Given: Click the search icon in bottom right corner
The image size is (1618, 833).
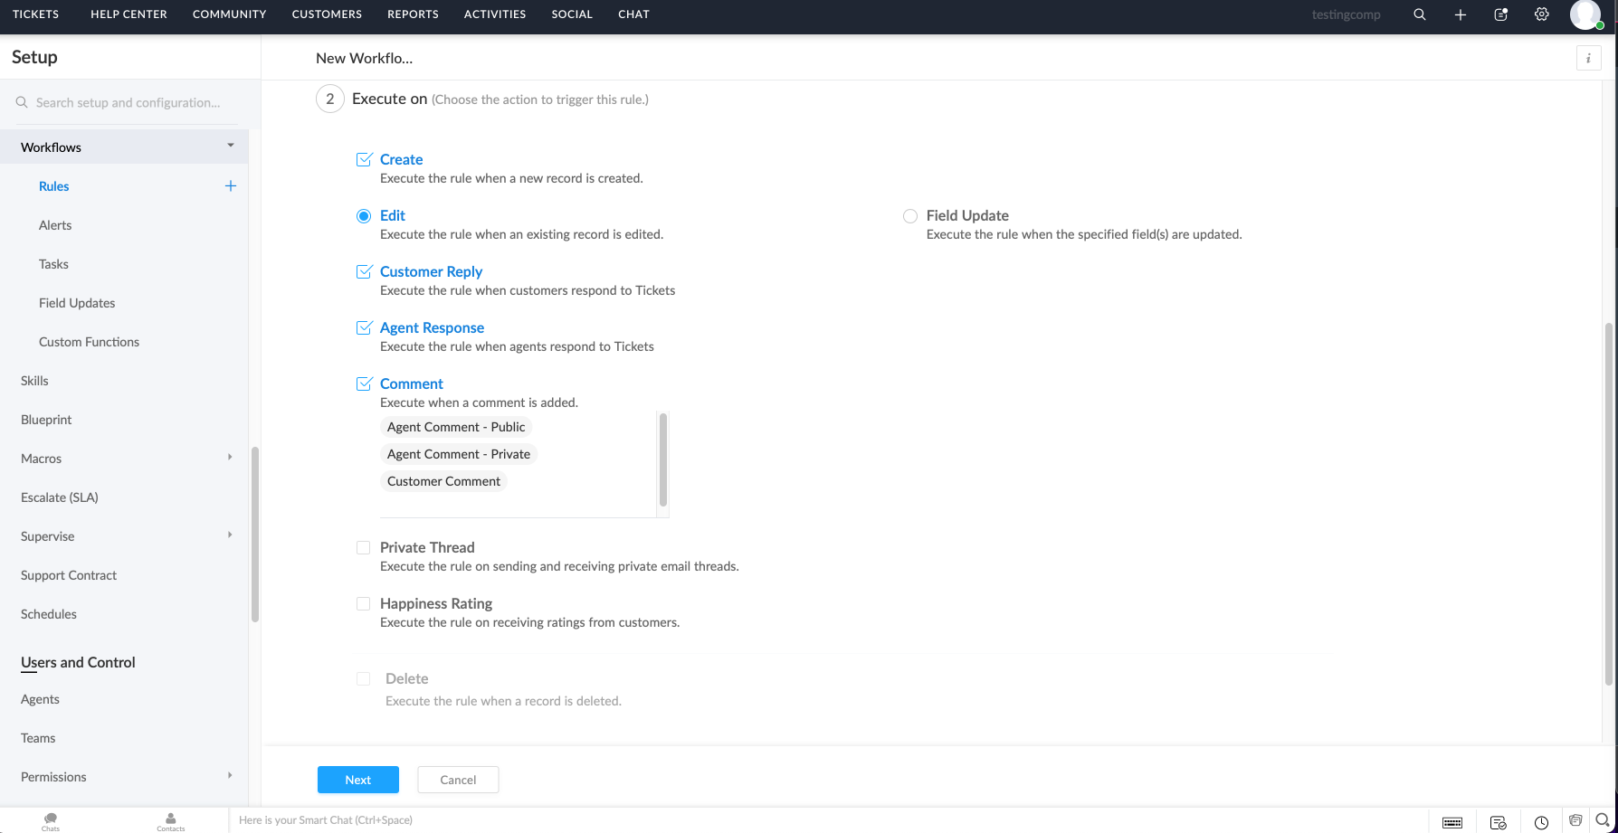Looking at the screenshot, I should [x=1603, y=820].
